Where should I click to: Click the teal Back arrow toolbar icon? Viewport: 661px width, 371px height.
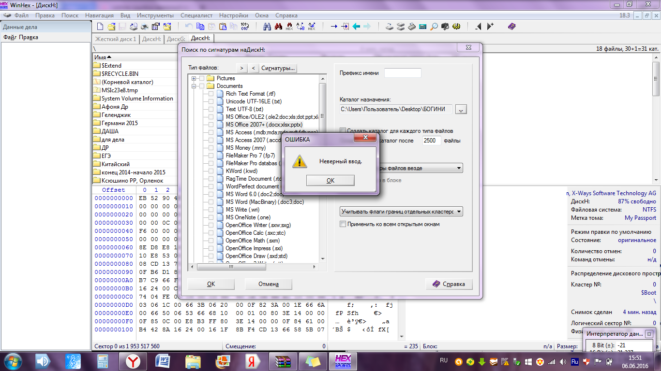[356, 27]
